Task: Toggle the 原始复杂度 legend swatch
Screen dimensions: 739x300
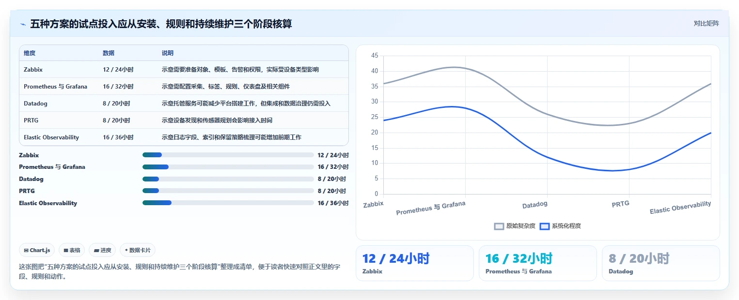Action: (499, 226)
